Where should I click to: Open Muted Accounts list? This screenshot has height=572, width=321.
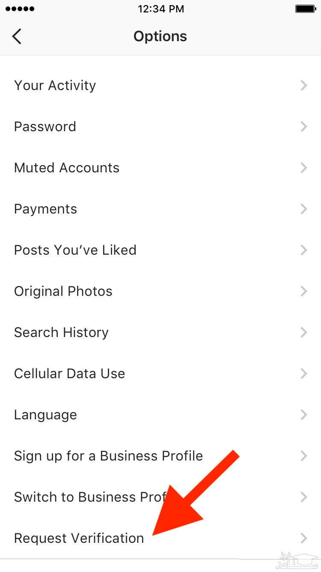pos(67,168)
